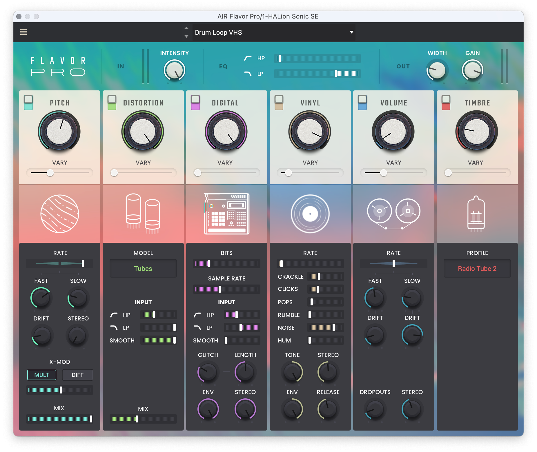Click the Pitch Vary slider handle
The height and width of the screenshot is (452, 537).
50,173
